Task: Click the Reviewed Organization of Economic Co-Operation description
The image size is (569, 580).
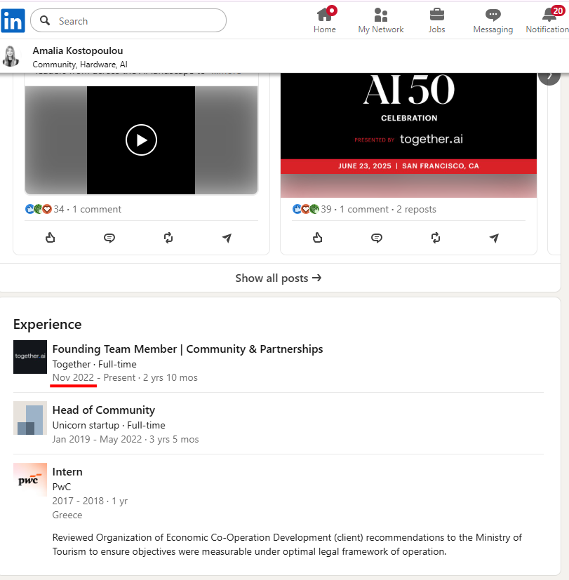Action: click(x=287, y=544)
